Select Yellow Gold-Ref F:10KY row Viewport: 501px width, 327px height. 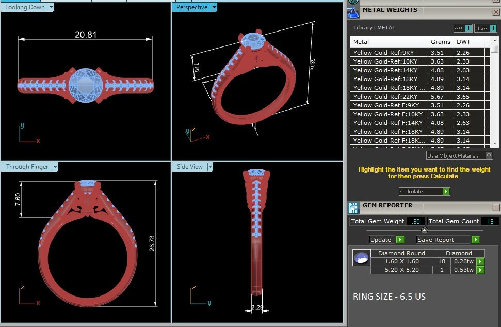420,114
